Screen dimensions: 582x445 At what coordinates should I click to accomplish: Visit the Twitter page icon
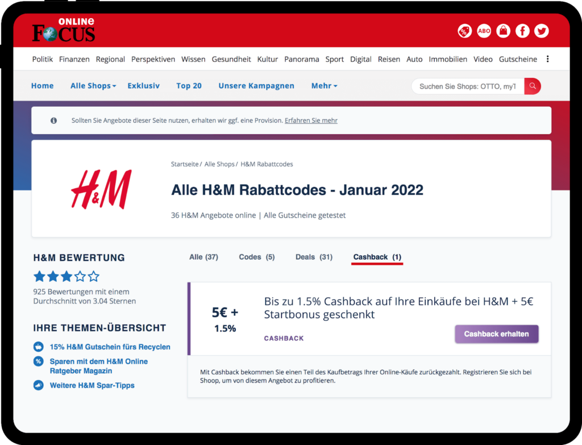tap(542, 31)
